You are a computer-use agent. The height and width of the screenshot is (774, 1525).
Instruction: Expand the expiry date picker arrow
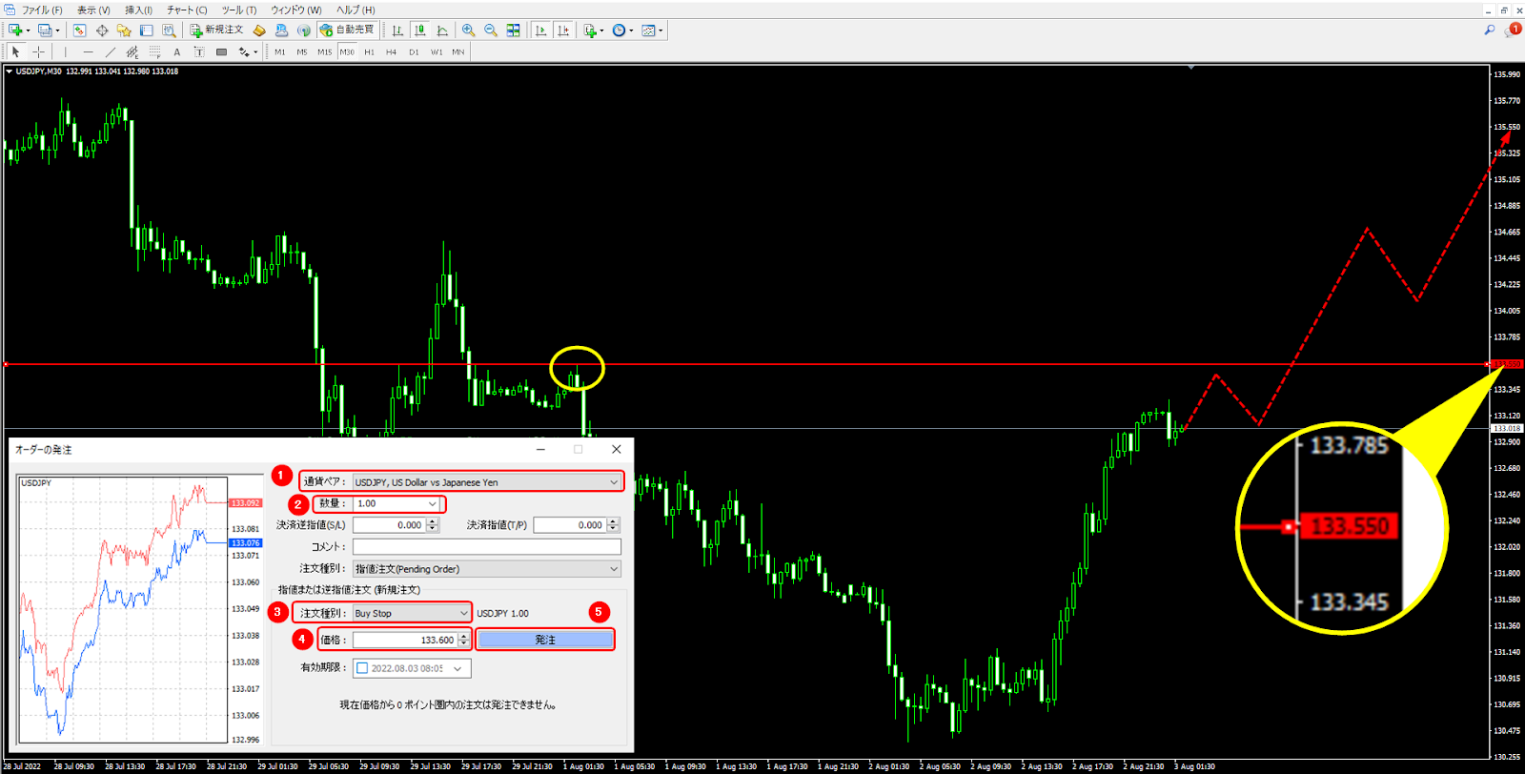(457, 668)
